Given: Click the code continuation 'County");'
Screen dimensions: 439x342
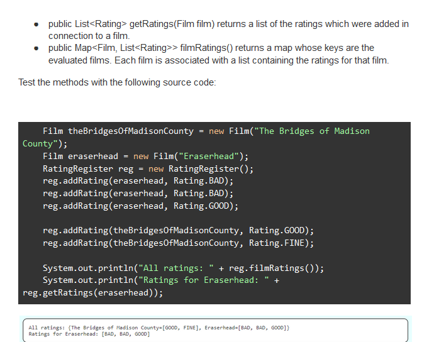Looking at the screenshot, I should [x=45, y=144].
